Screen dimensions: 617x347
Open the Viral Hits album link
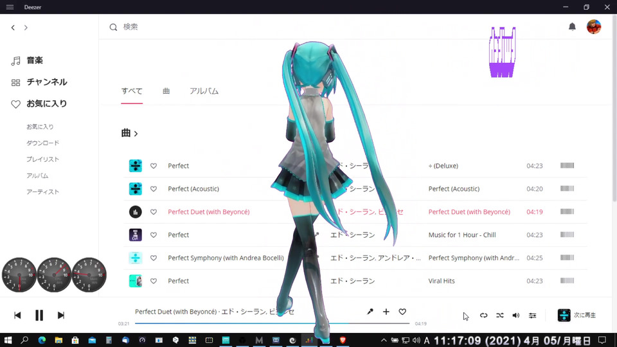coord(442,281)
